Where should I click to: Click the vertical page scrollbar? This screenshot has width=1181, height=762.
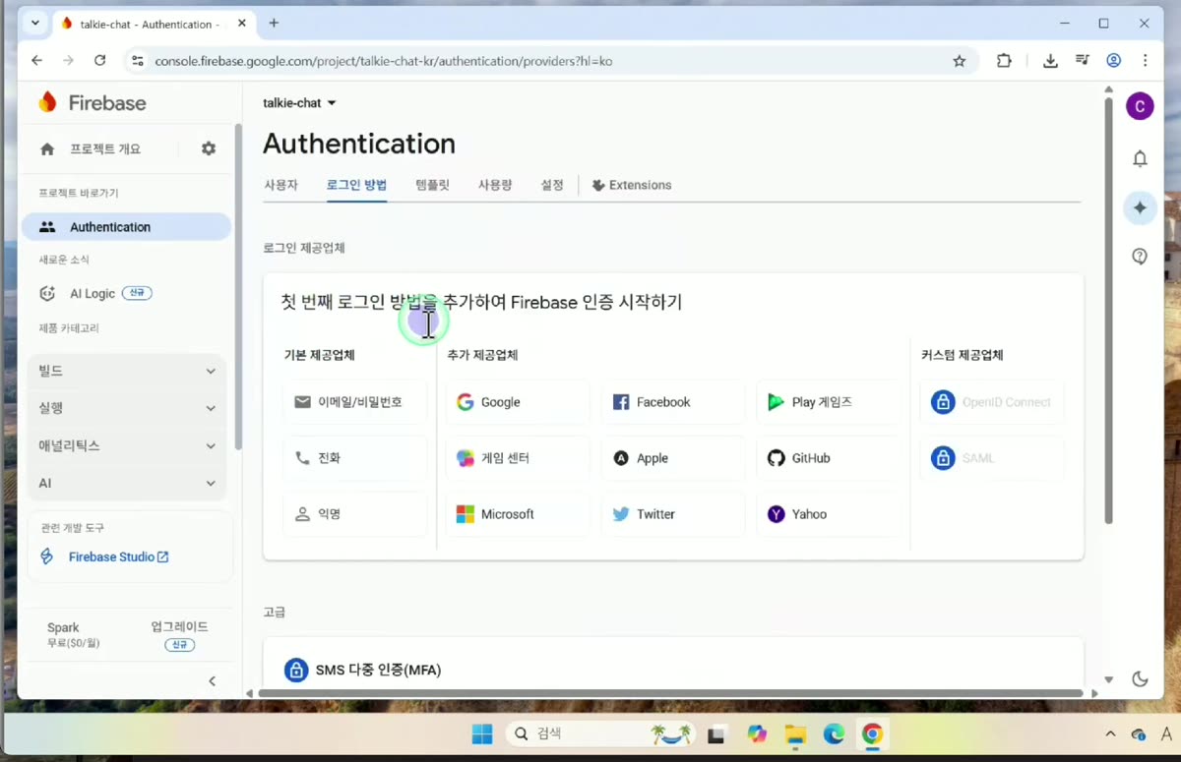(1109, 309)
